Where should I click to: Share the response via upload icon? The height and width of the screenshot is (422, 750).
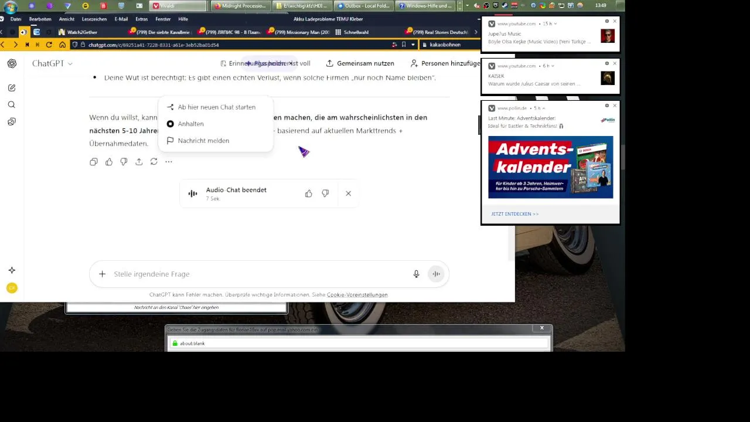139,162
